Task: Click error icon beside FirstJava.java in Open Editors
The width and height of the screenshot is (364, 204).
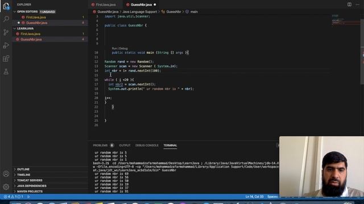Action: (23, 18)
